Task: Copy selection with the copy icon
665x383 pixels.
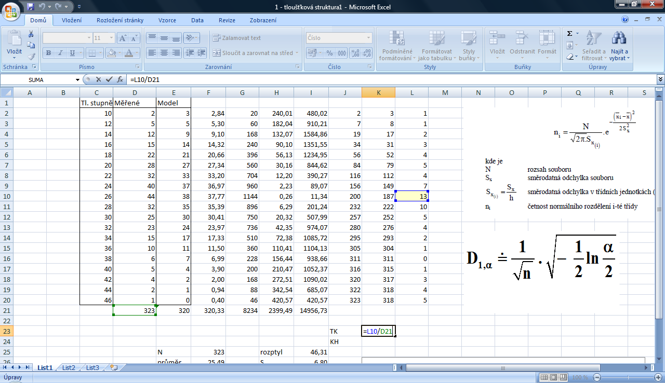Action: click(31, 45)
